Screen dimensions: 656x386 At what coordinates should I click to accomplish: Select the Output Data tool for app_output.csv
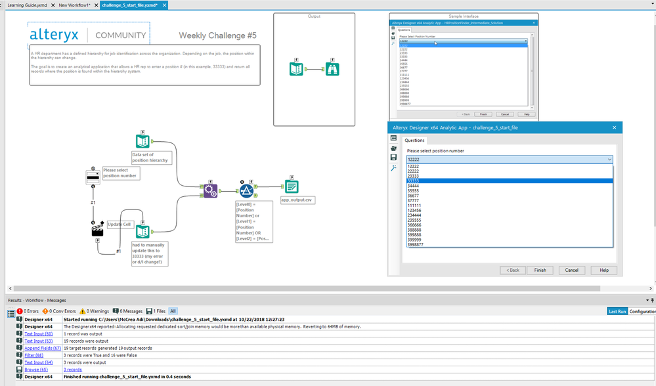tap(292, 186)
